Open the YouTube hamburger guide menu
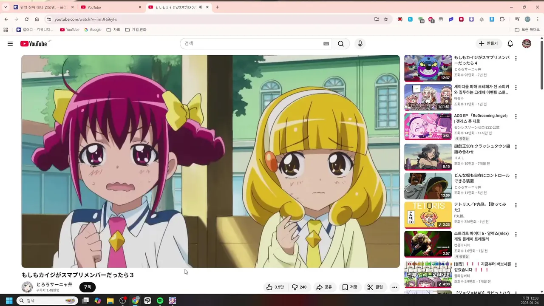The width and height of the screenshot is (544, 306). coord(10,44)
